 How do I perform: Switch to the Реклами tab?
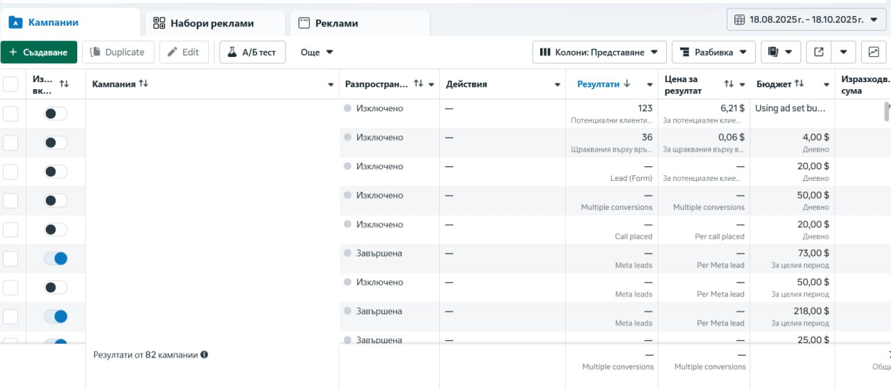pos(360,23)
